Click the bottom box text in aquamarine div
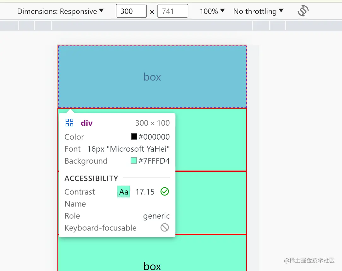 152,266
